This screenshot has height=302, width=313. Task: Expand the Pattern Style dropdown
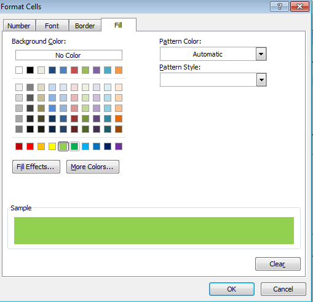coord(261,80)
